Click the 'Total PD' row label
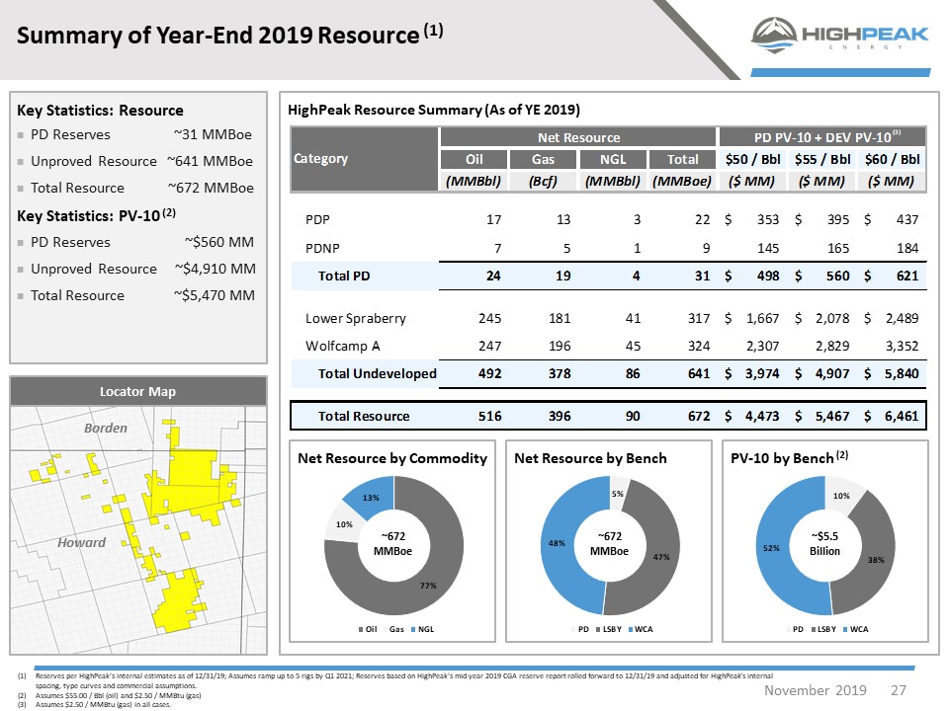Image resolution: width=949 pixels, height=711 pixels. pos(344,276)
